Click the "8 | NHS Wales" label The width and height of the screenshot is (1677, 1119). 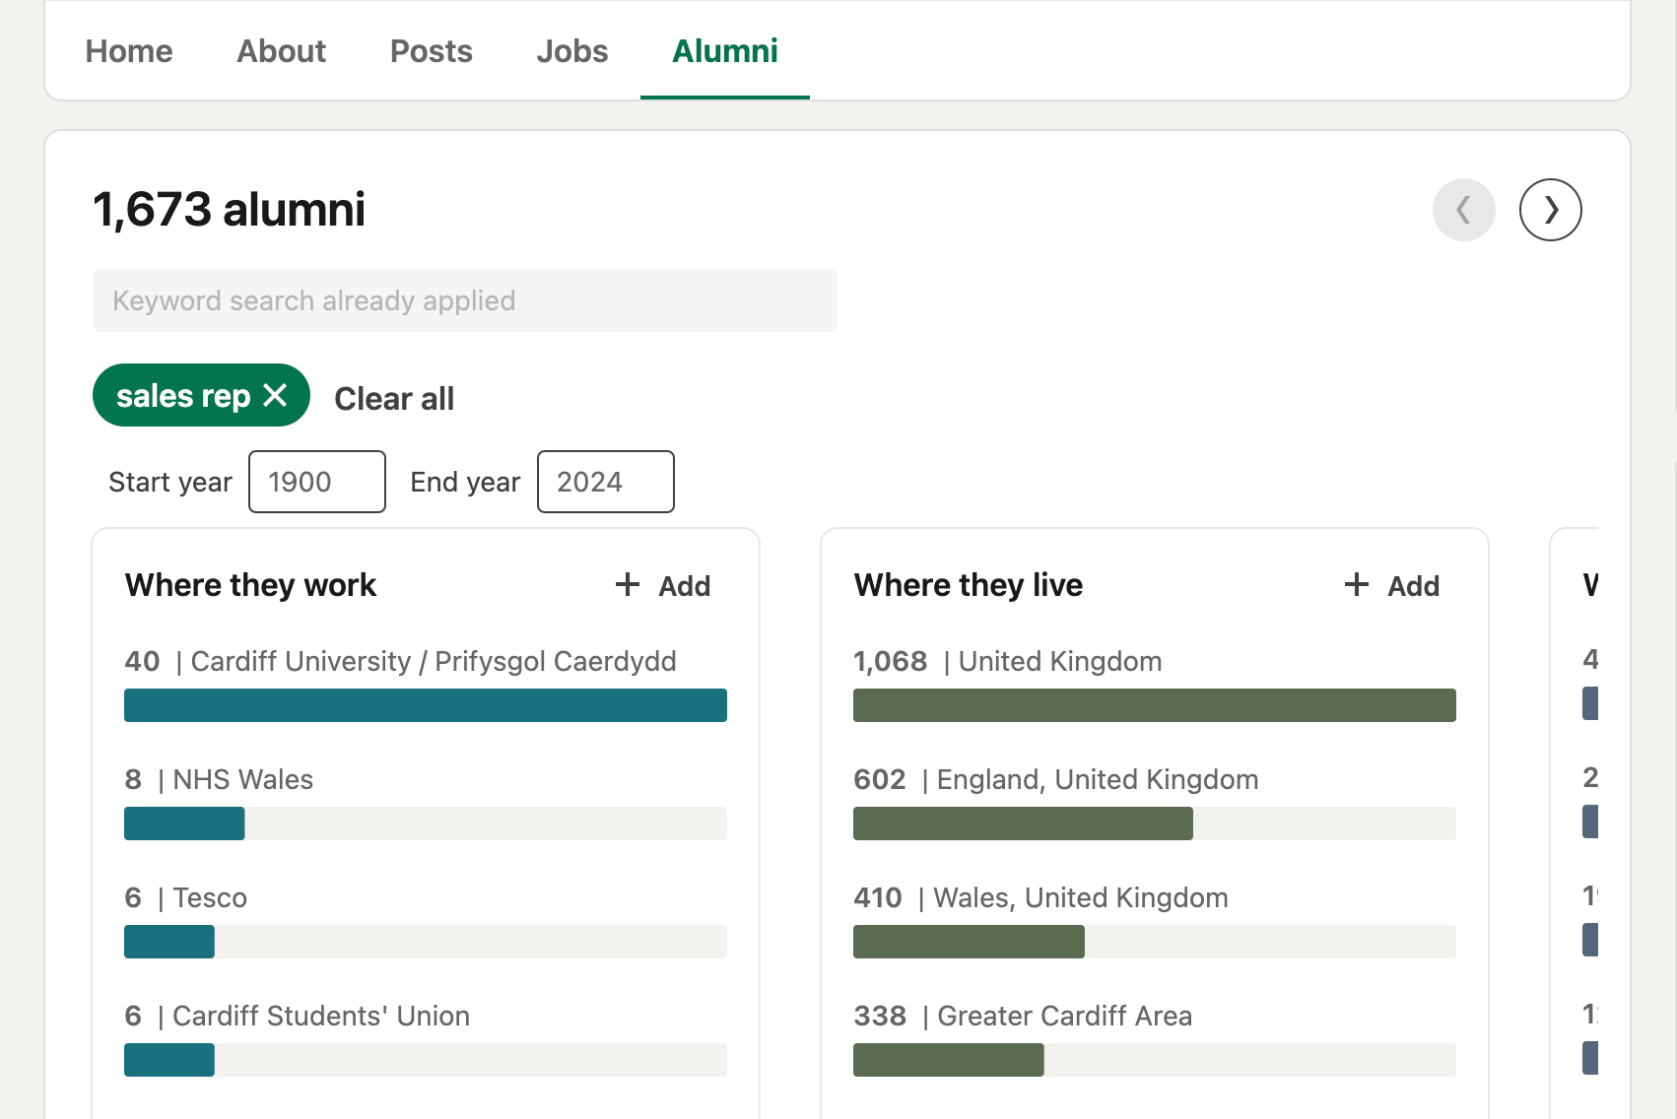click(x=219, y=779)
